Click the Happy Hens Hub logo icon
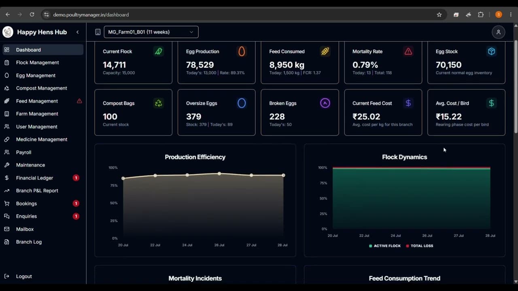Viewport: 518px width, 291px height. pyautogui.click(x=8, y=32)
